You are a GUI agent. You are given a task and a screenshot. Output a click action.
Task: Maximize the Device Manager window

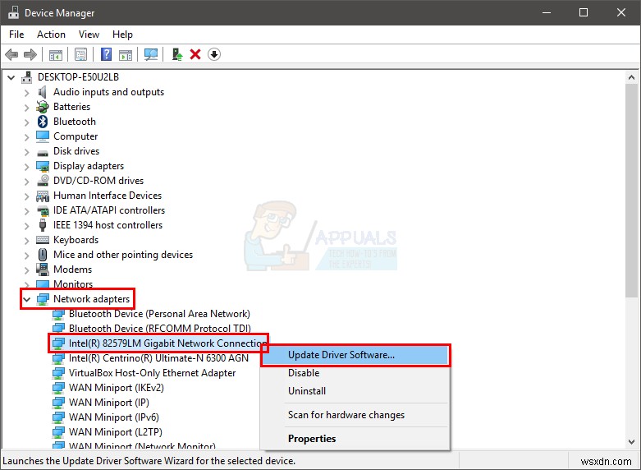584,12
